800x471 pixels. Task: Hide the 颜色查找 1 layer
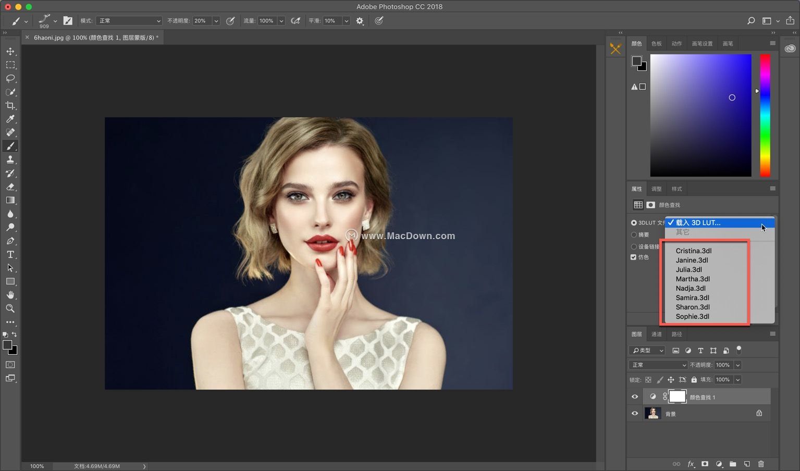[635, 397]
